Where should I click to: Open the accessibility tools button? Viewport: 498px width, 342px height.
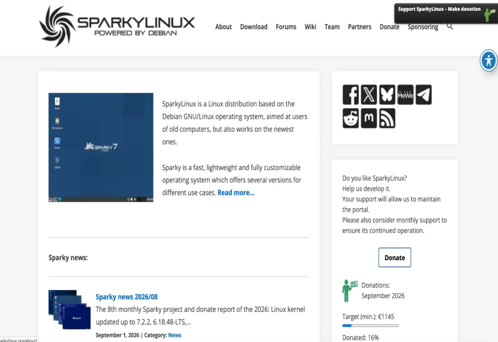pos(488,60)
